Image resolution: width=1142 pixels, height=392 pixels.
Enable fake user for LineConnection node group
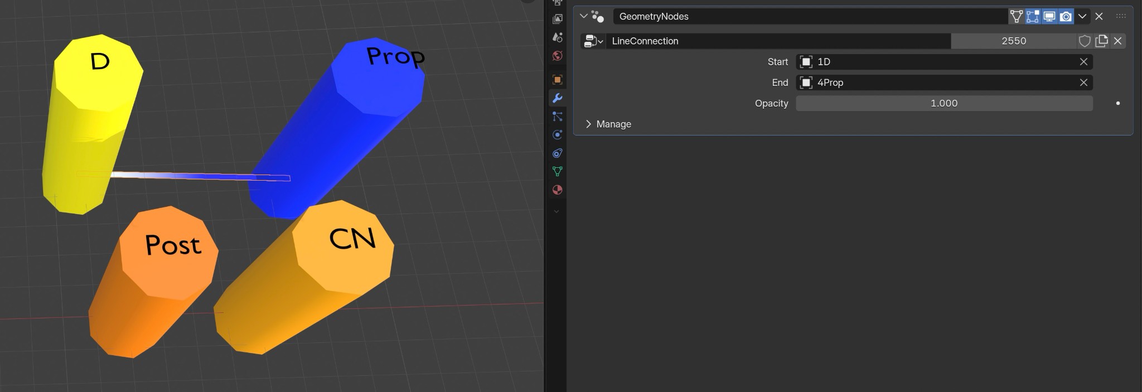[x=1085, y=41]
